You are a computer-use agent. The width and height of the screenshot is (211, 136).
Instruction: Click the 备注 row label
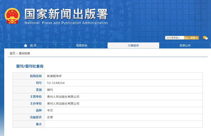[x=39, y=124]
